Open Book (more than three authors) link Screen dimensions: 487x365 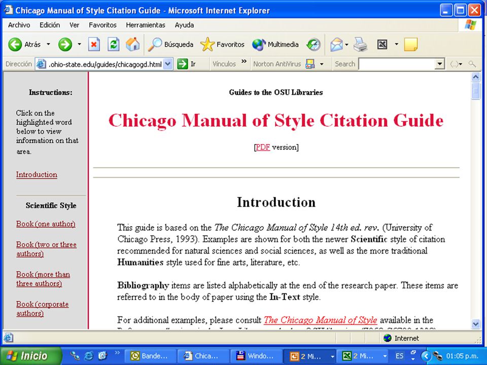[43, 279]
